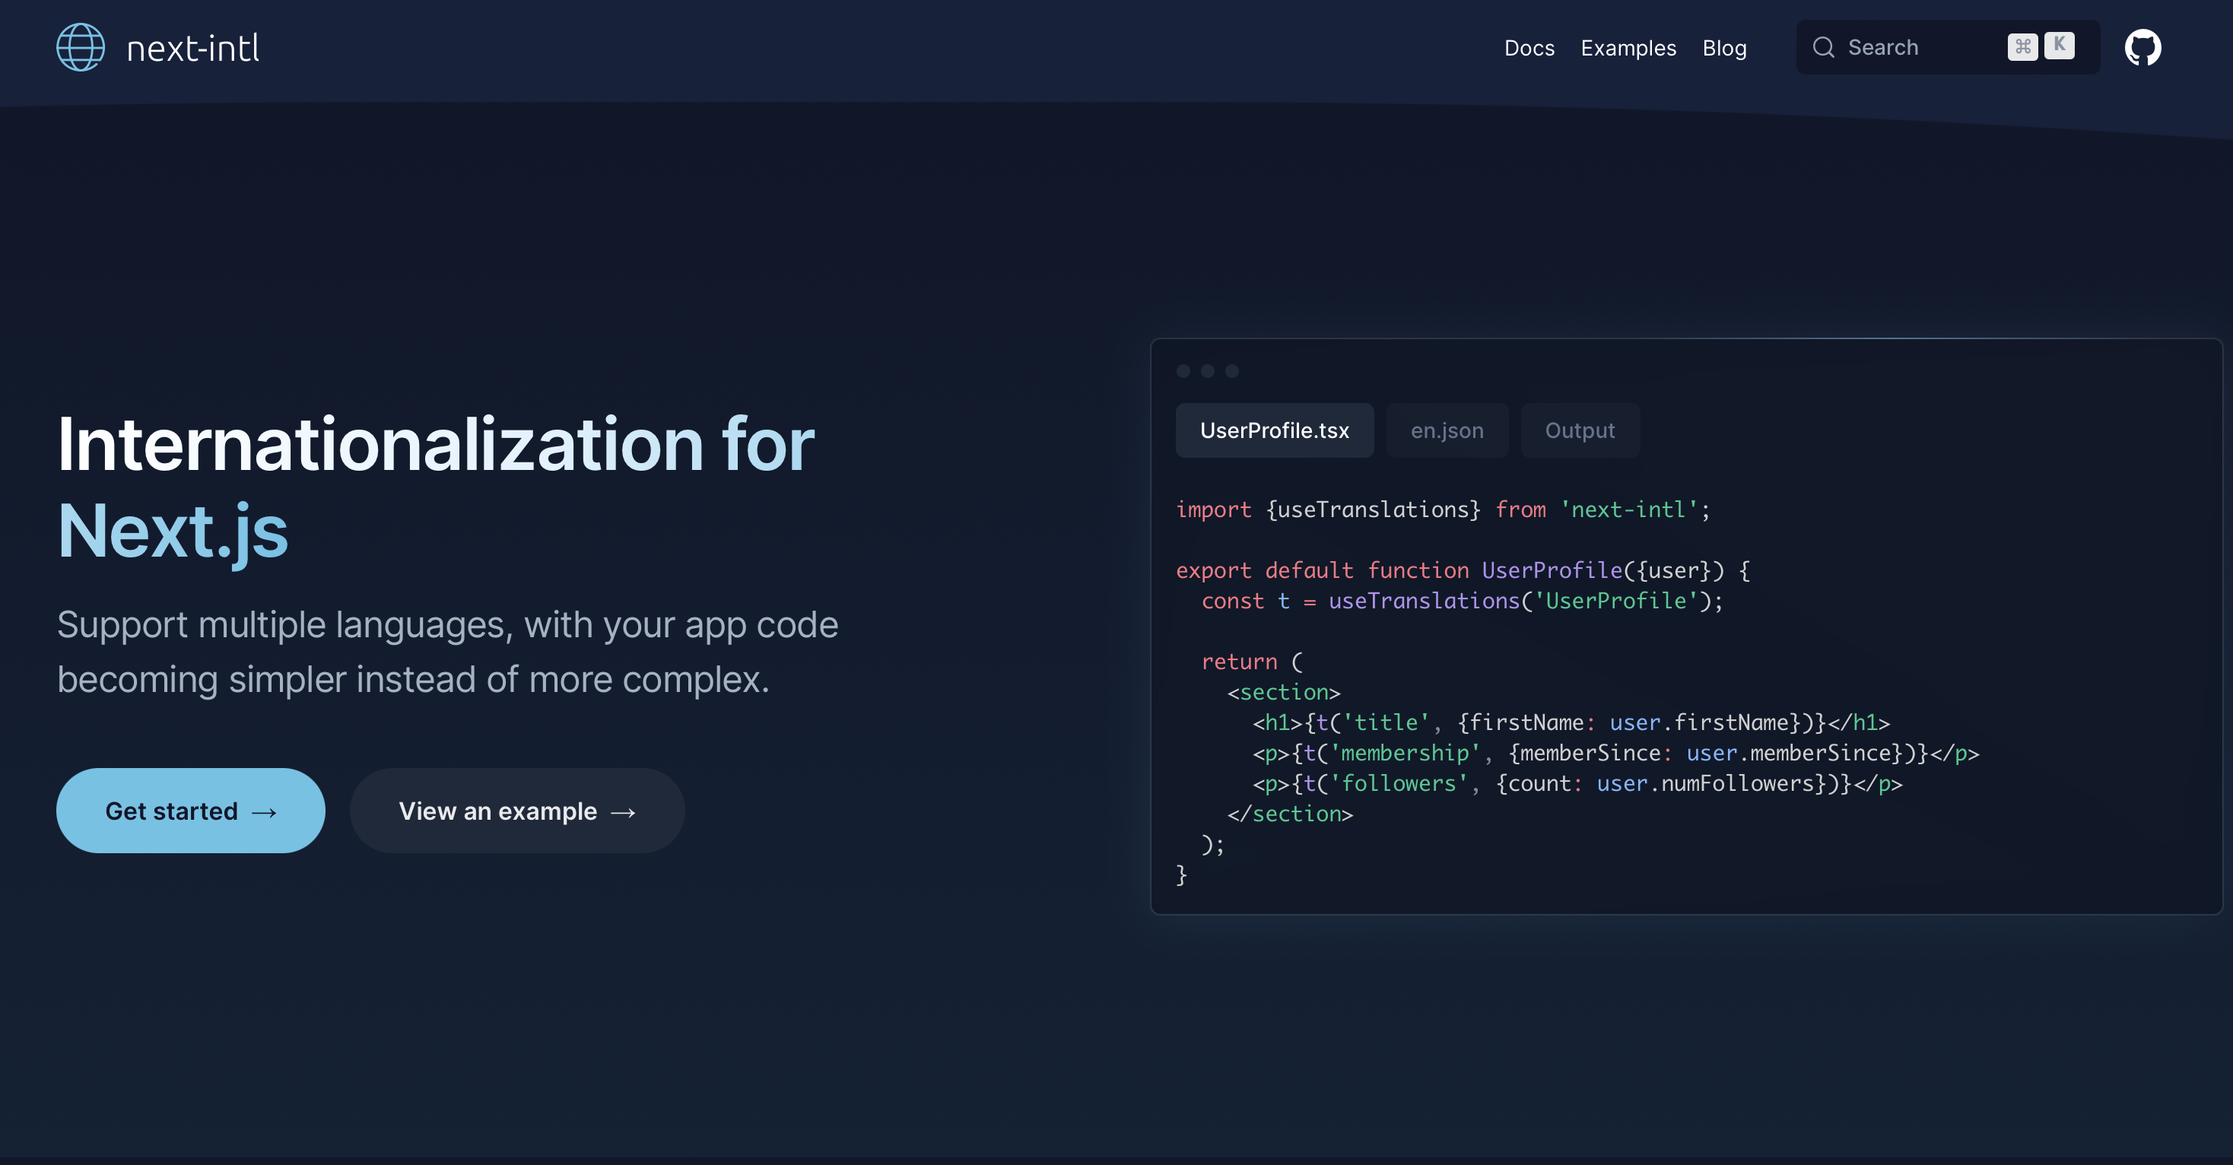The image size is (2233, 1165).
Task: Switch to the en.json tab
Action: point(1447,430)
